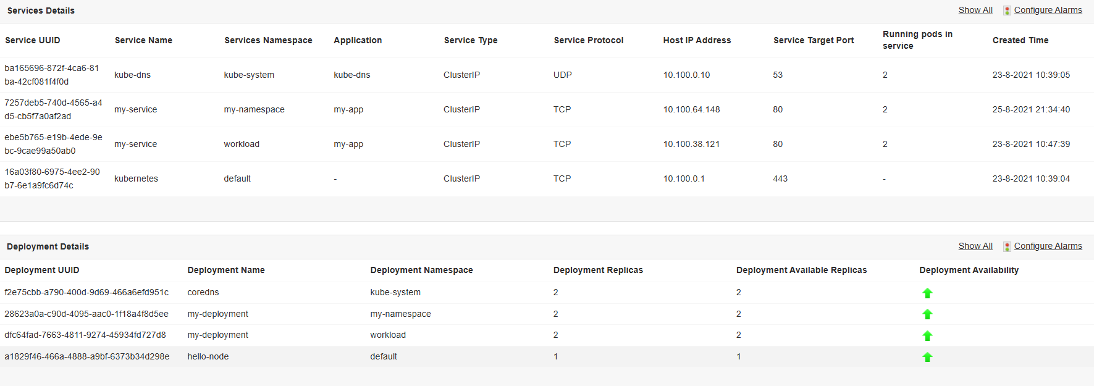
Task: Open Show All link in Deployment Details
Action: point(975,246)
